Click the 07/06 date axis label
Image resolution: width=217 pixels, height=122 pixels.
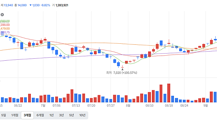tap(57, 105)
